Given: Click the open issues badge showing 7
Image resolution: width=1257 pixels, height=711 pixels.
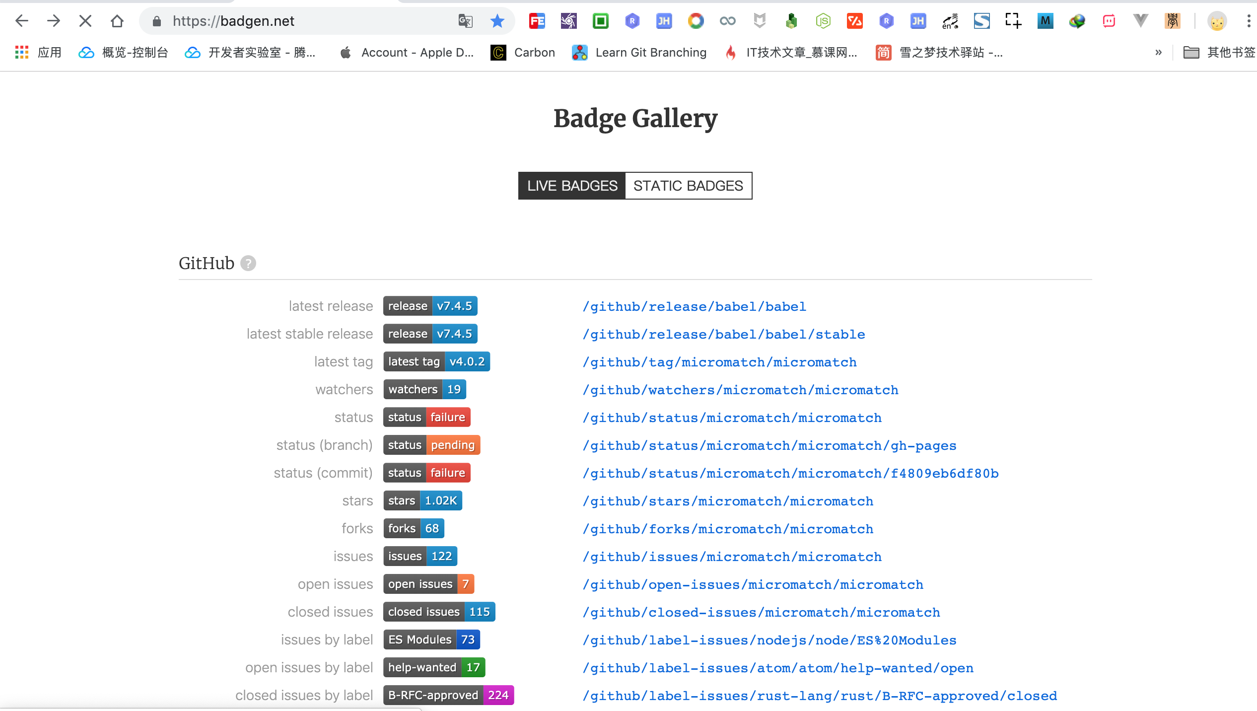Looking at the screenshot, I should click(x=428, y=584).
